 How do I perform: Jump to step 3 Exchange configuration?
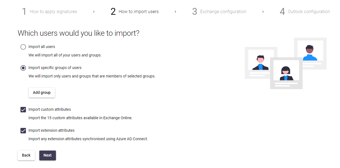219,12
